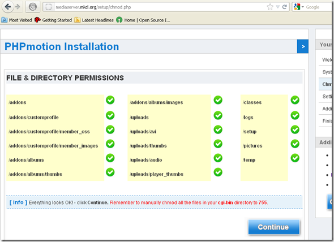334x242 pixels.
Task: Click green checkmark for /setup
Action: 295,129
